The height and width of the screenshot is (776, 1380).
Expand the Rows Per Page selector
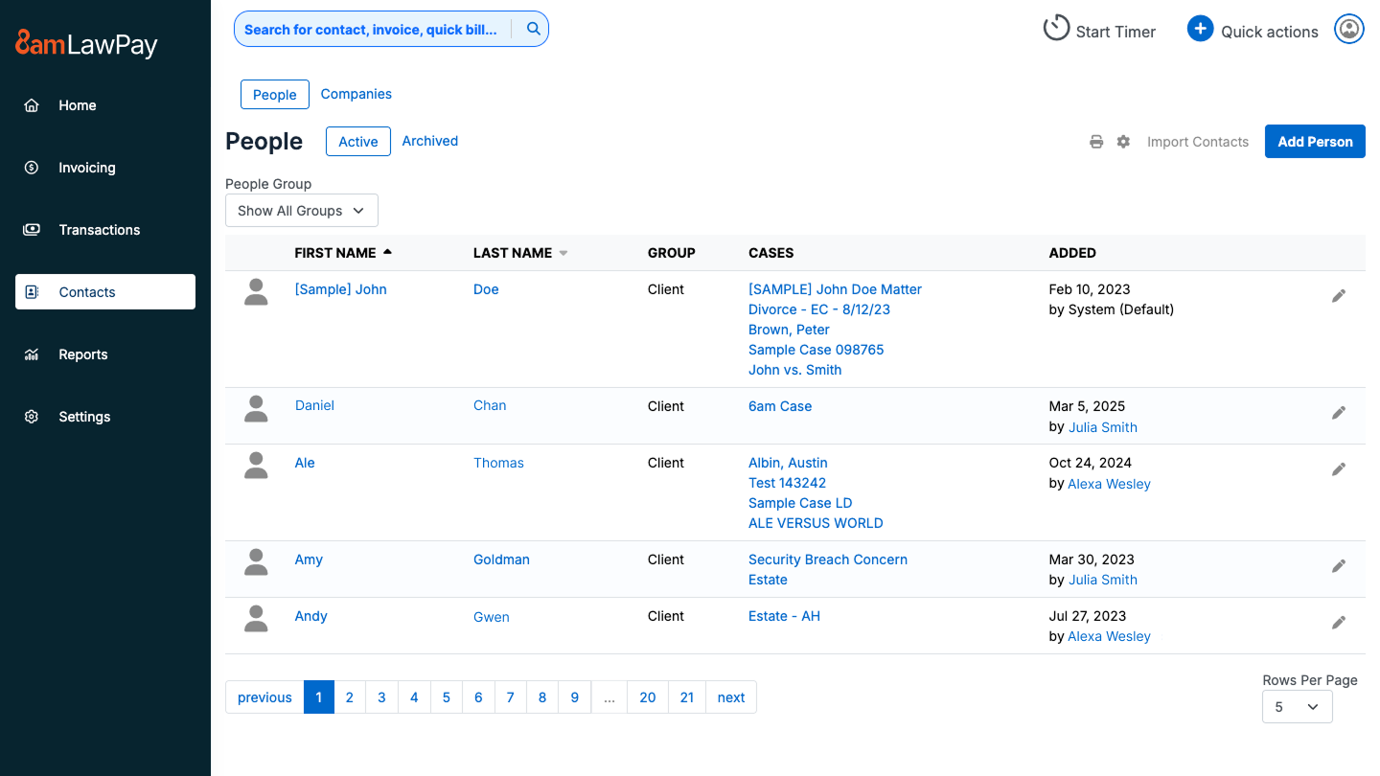click(x=1297, y=706)
